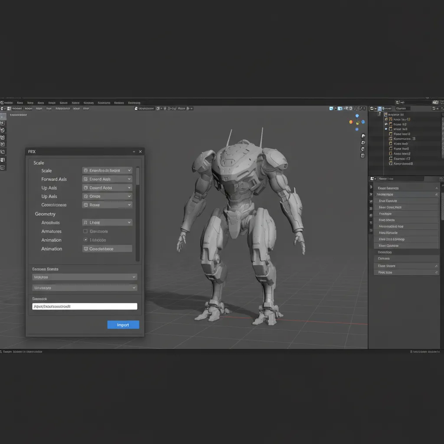Click the blue Import button
This screenshot has width=444, height=444.
[x=123, y=324]
